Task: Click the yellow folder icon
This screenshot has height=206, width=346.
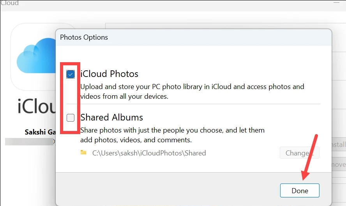Action: pos(83,152)
